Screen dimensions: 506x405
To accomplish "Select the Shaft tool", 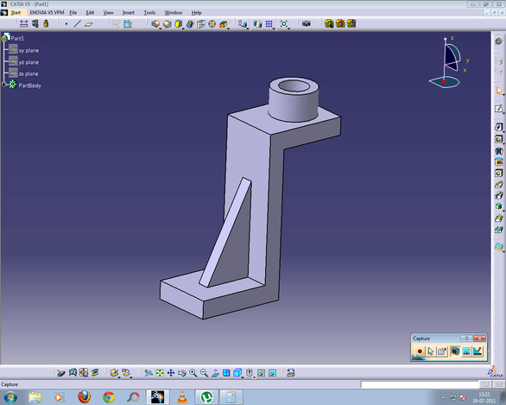I will click(x=498, y=151).
